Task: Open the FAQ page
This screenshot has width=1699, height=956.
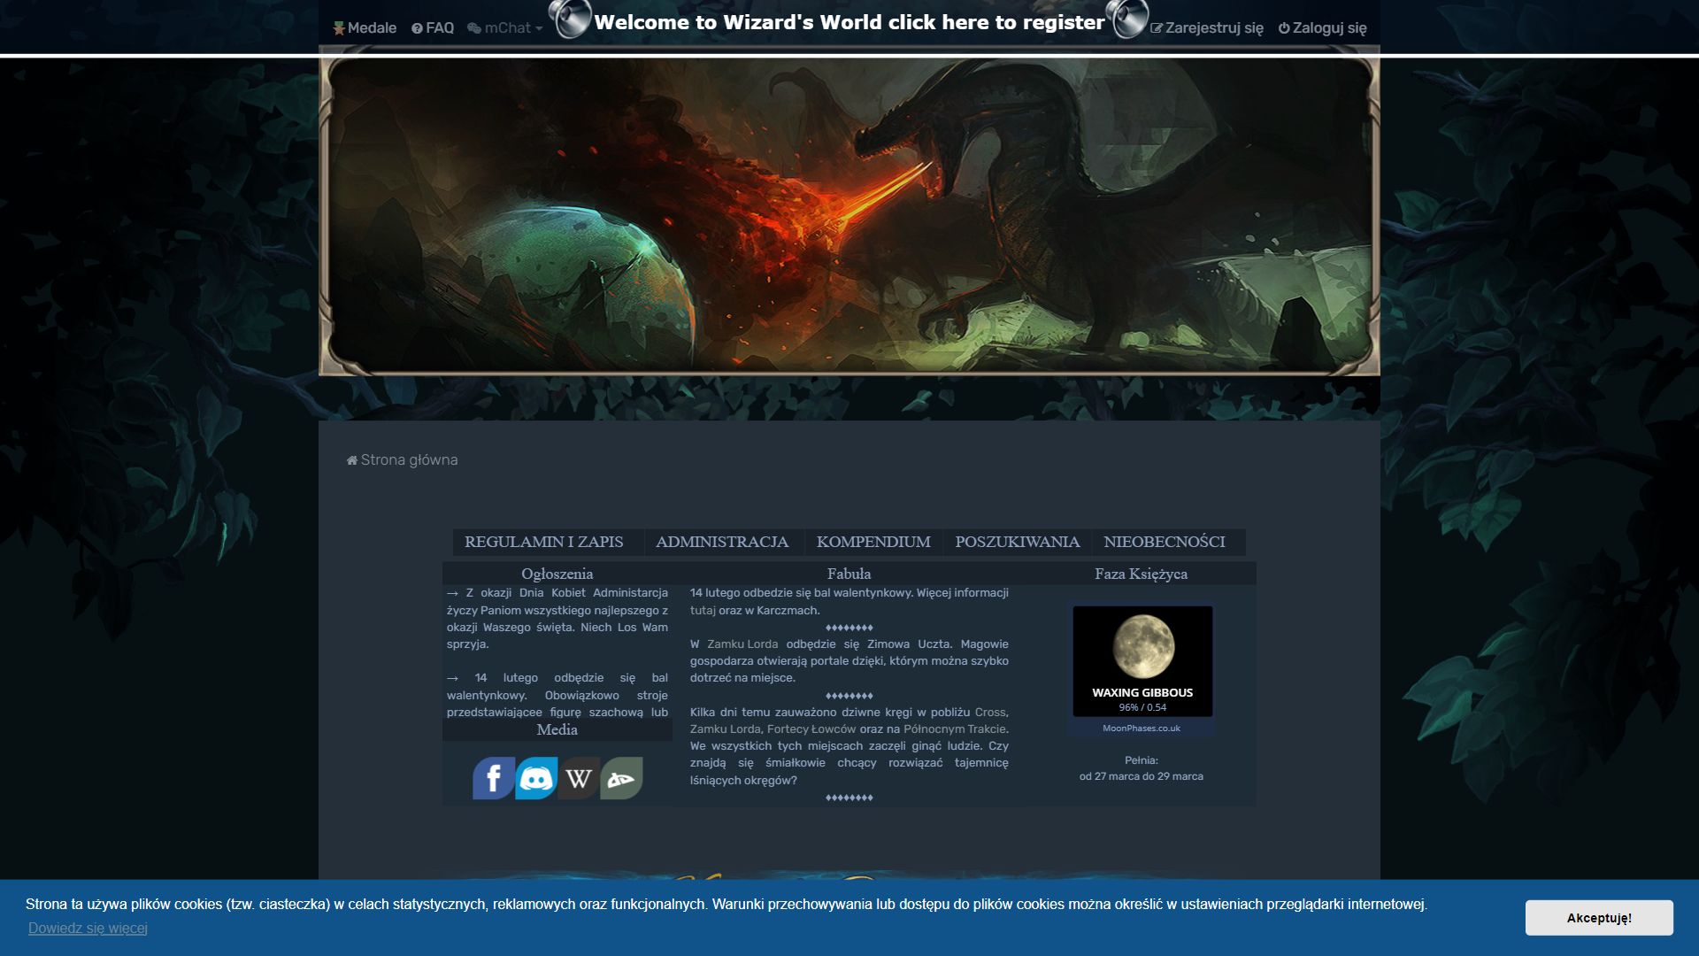Action: 433,28
